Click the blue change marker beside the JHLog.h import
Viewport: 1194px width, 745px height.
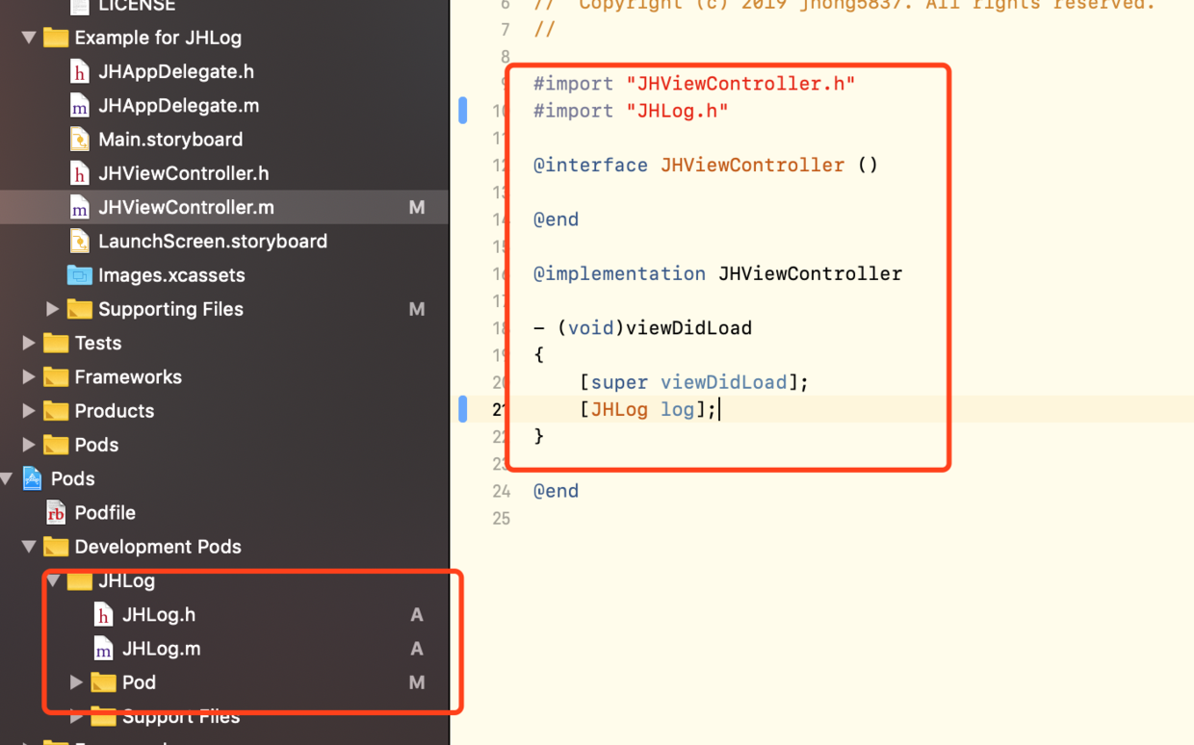[463, 111]
